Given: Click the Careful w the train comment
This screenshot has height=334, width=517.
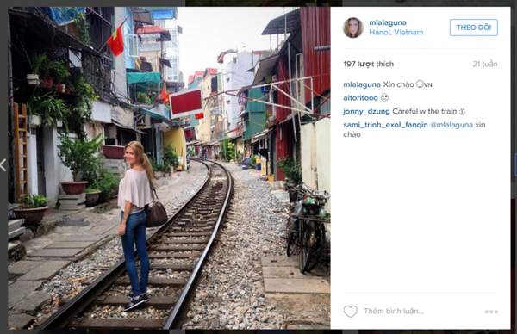Looking at the screenshot, I should pos(428,111).
